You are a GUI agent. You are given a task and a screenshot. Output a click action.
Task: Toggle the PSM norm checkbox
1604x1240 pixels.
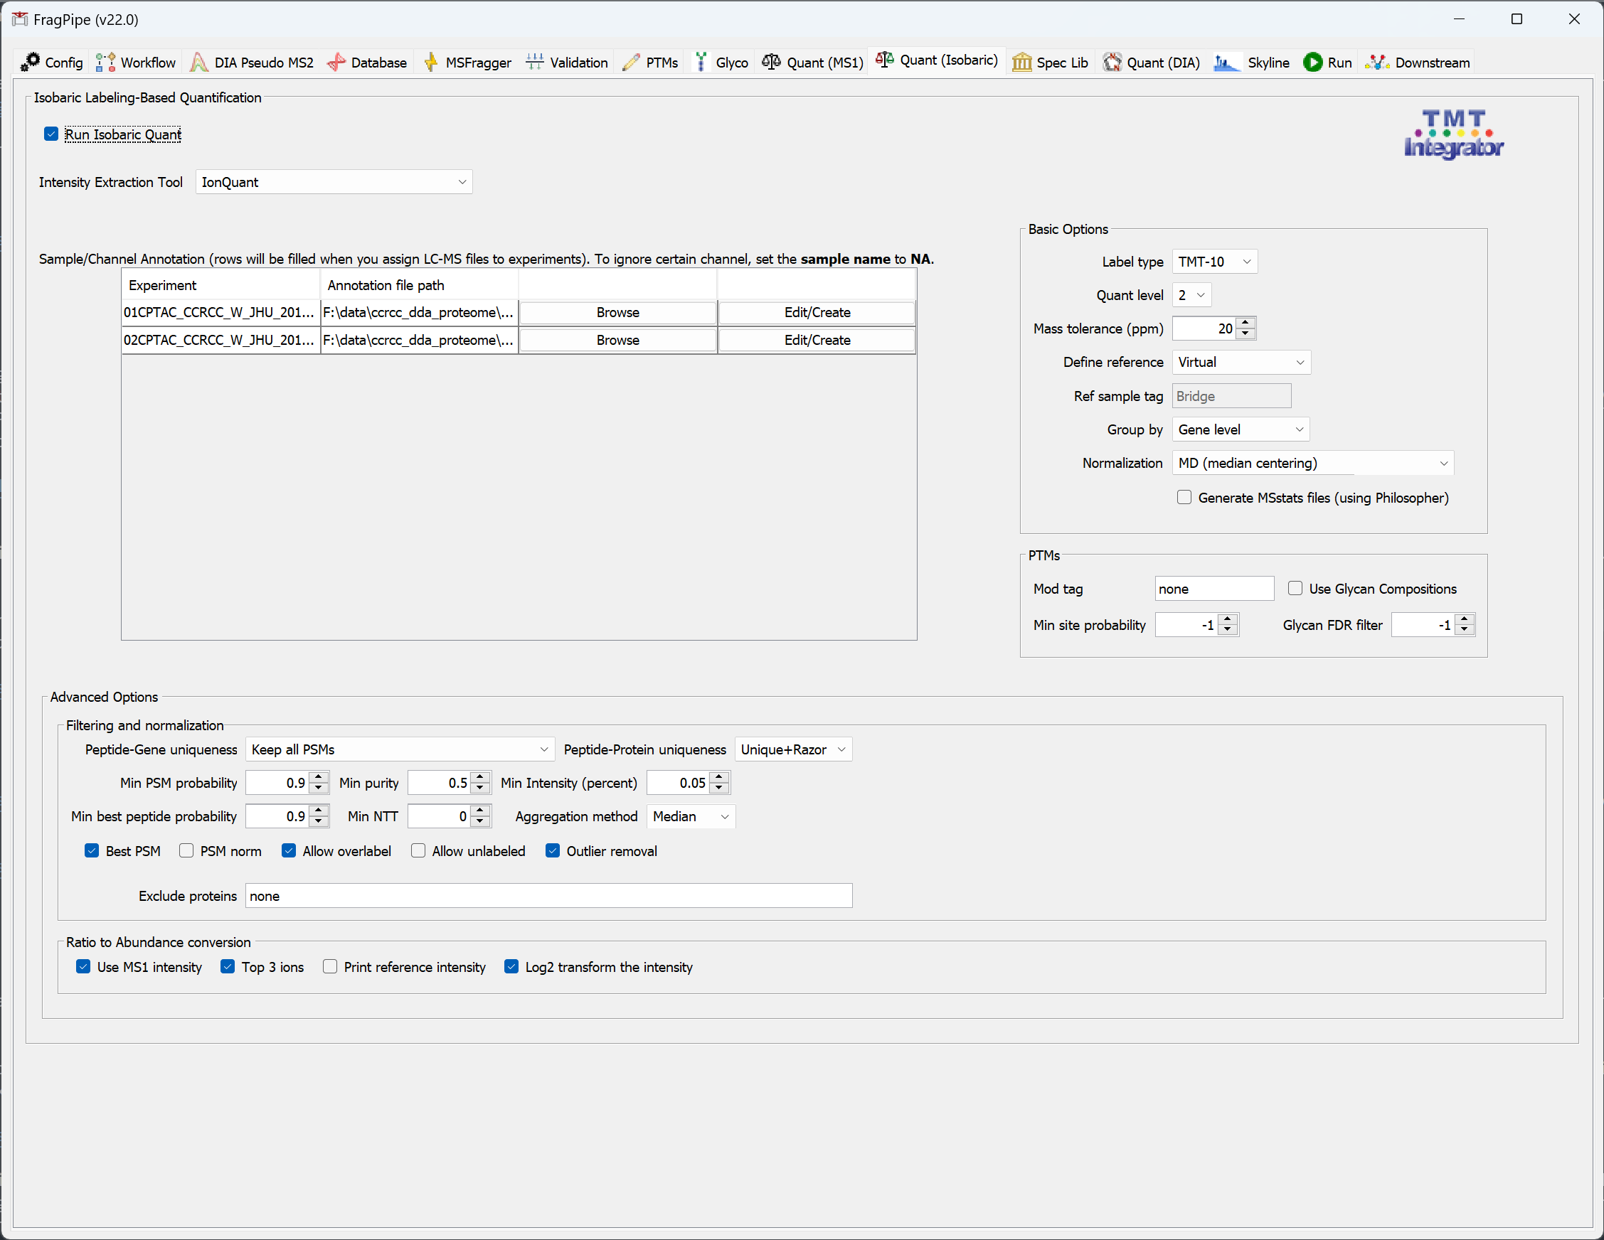pos(186,851)
